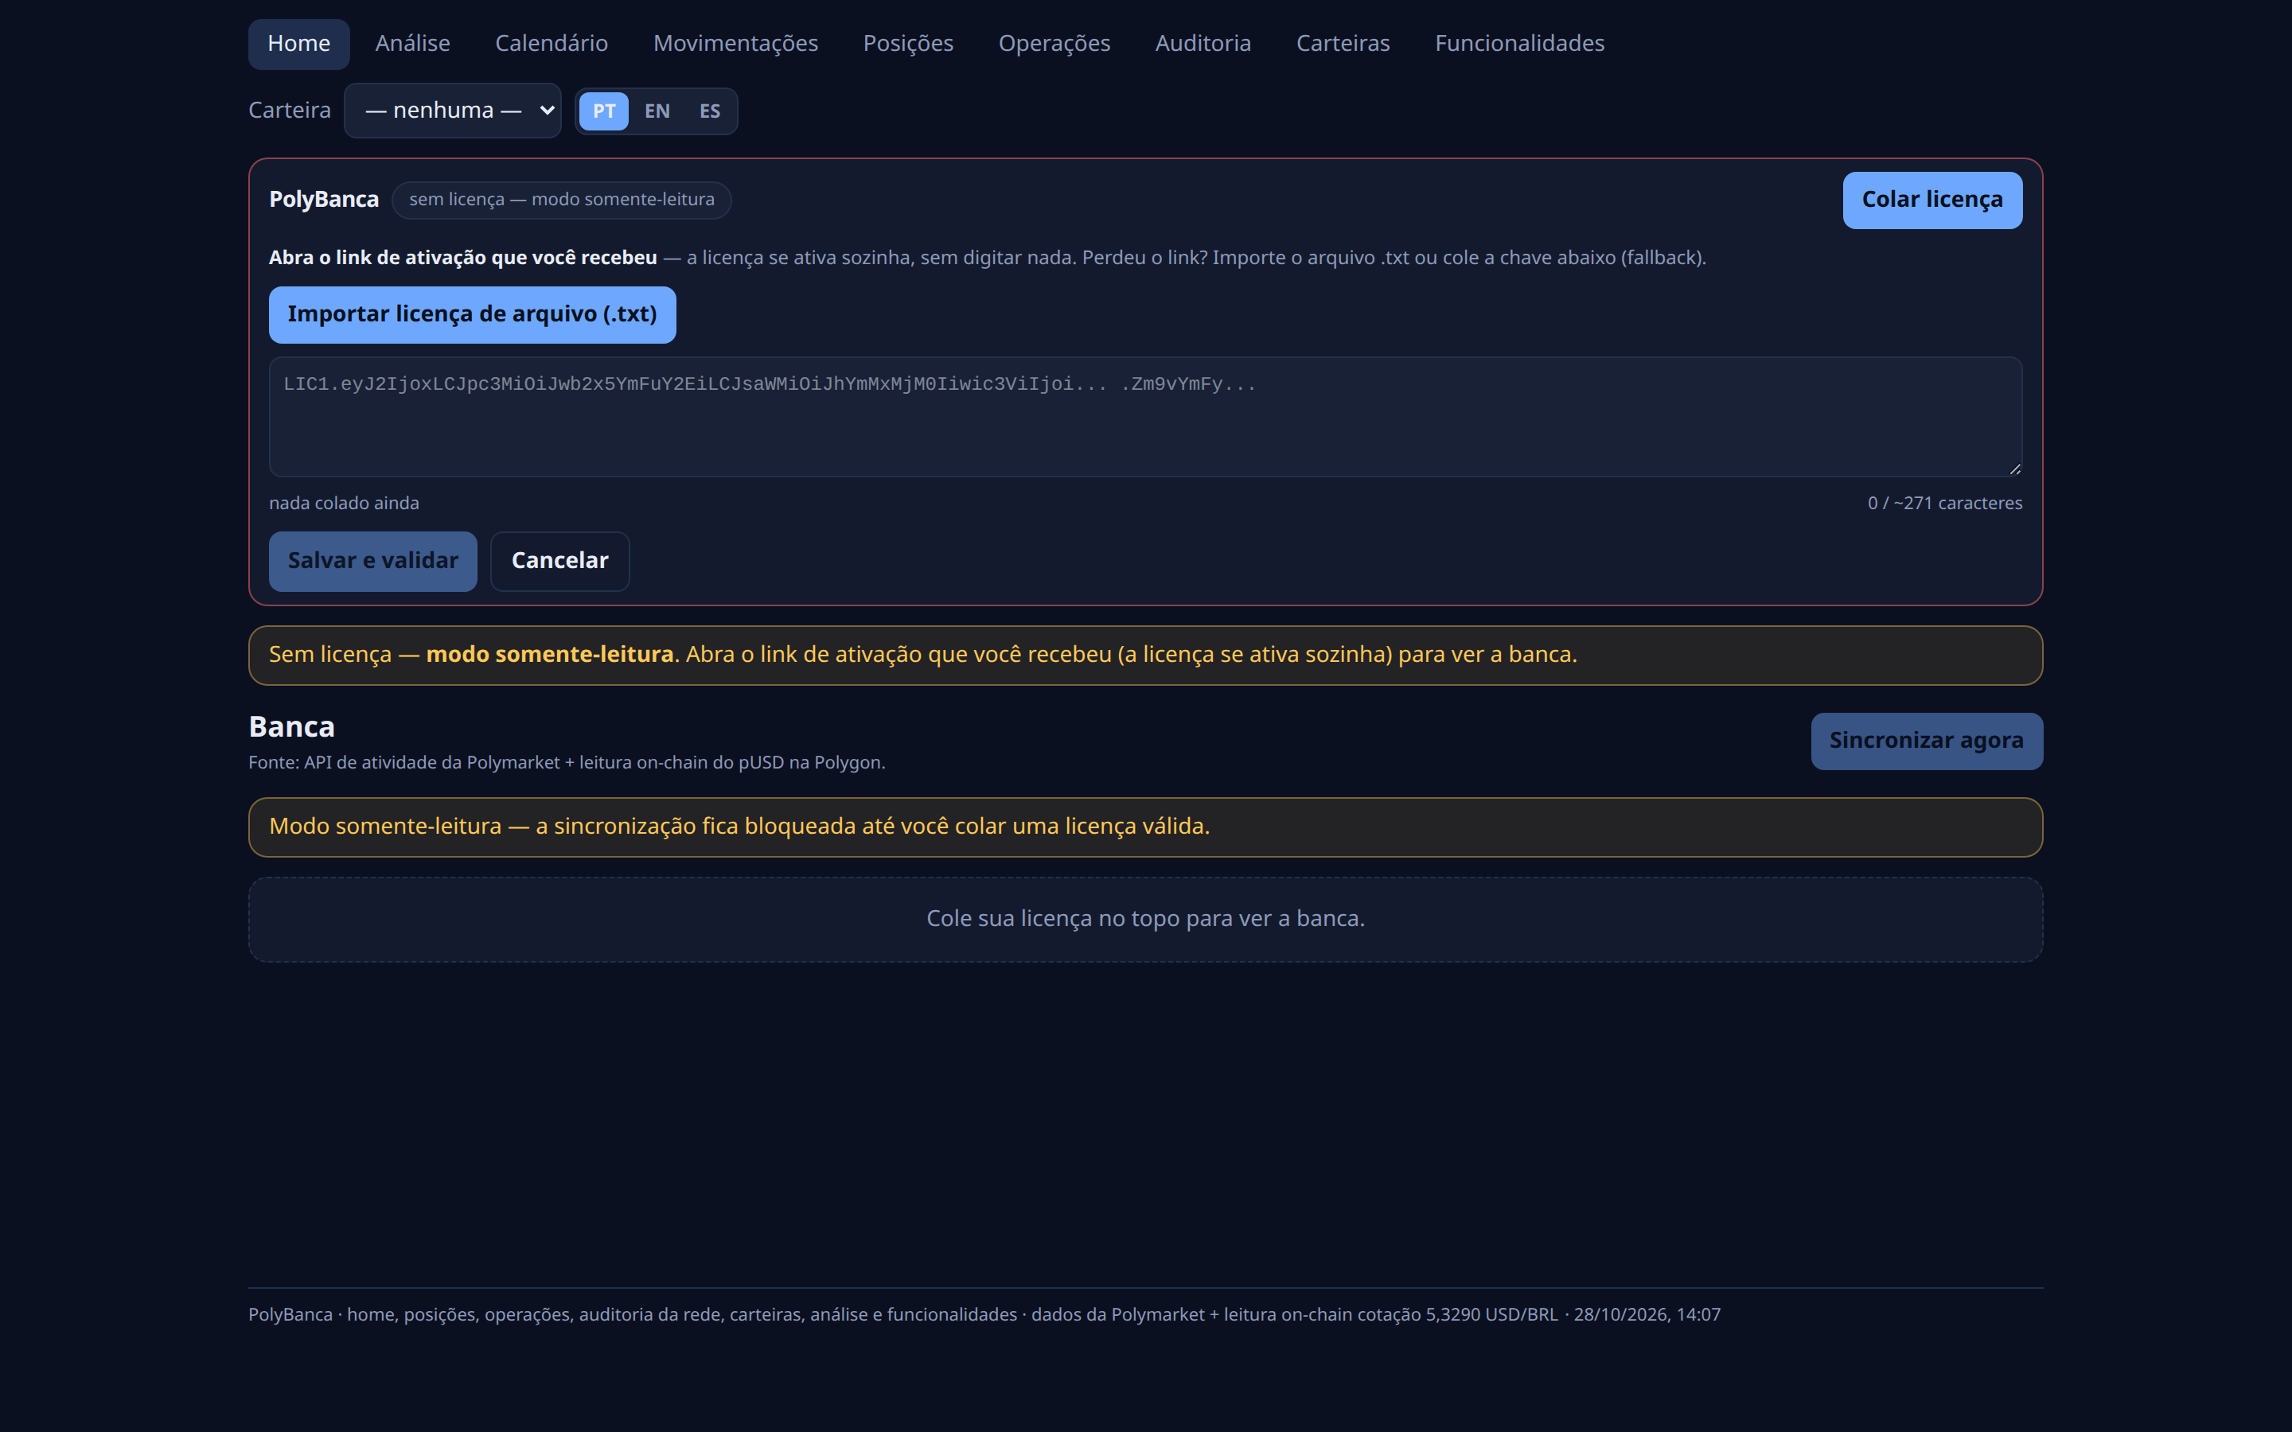The width and height of the screenshot is (2292, 1432).
Task: Click the Colar licença button
Action: (x=1932, y=200)
